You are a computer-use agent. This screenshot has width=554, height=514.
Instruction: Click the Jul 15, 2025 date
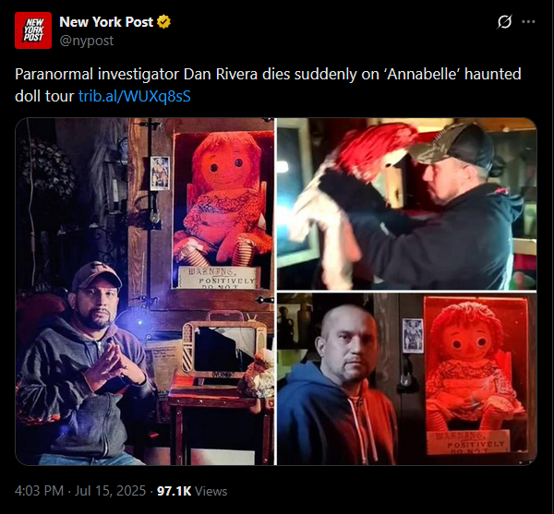pyautogui.click(x=110, y=491)
